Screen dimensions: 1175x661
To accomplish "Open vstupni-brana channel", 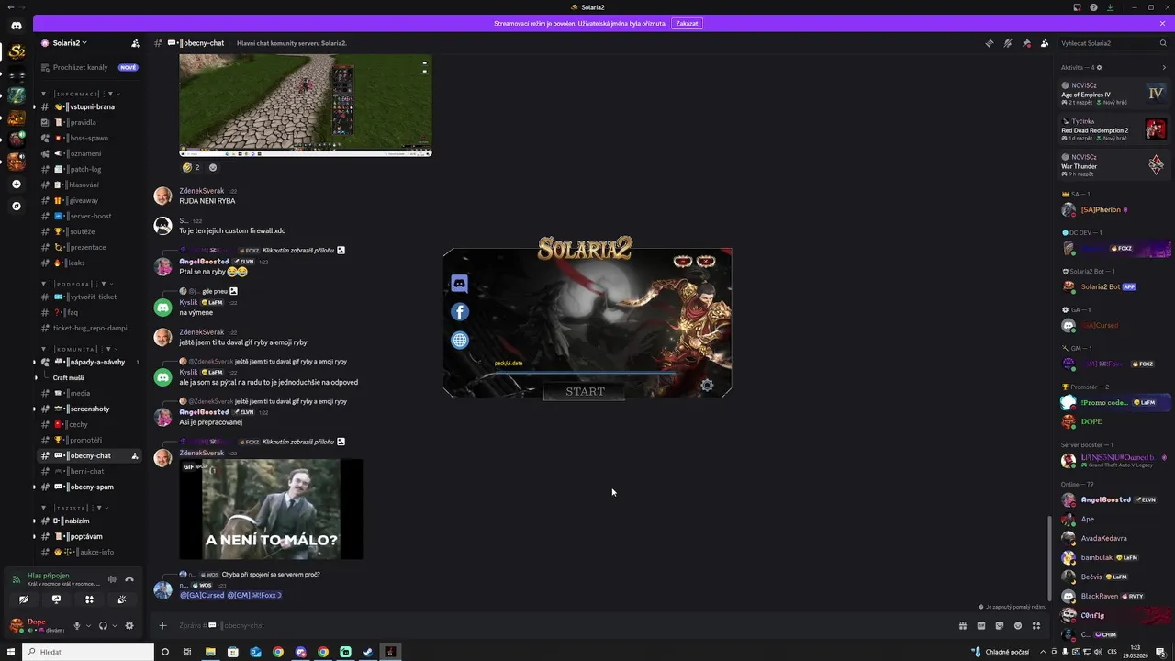I will 89,106.
